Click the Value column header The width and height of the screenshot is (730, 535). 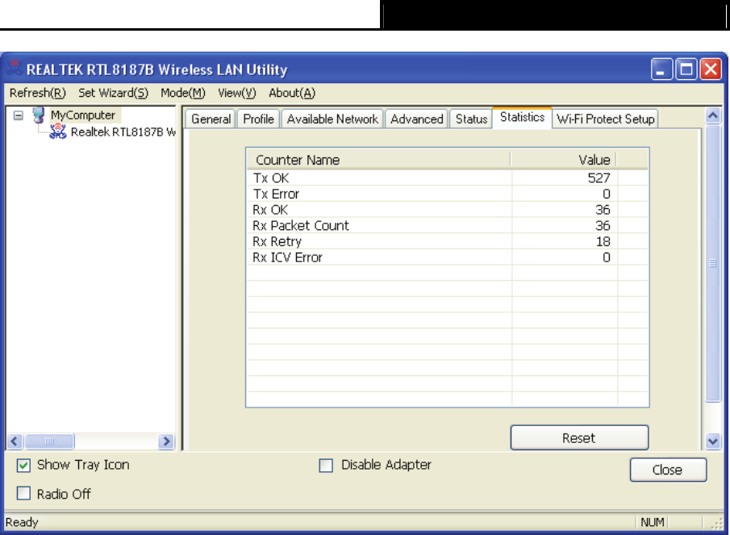click(564, 160)
